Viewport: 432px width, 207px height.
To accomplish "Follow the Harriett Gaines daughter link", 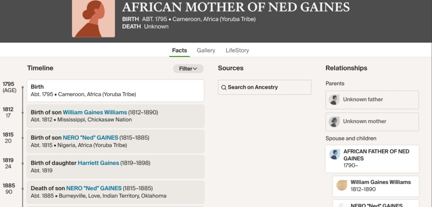I will click(98, 163).
